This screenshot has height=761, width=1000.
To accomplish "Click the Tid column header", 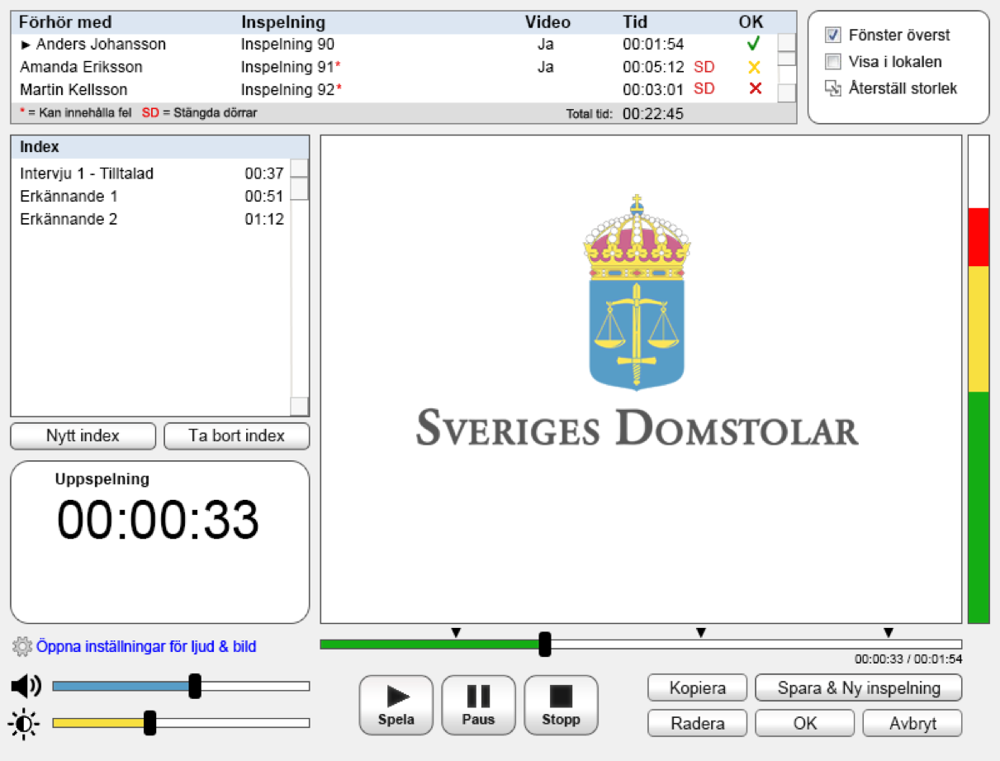I will point(635,22).
